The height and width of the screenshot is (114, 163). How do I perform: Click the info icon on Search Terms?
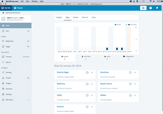[x=130, y=84]
